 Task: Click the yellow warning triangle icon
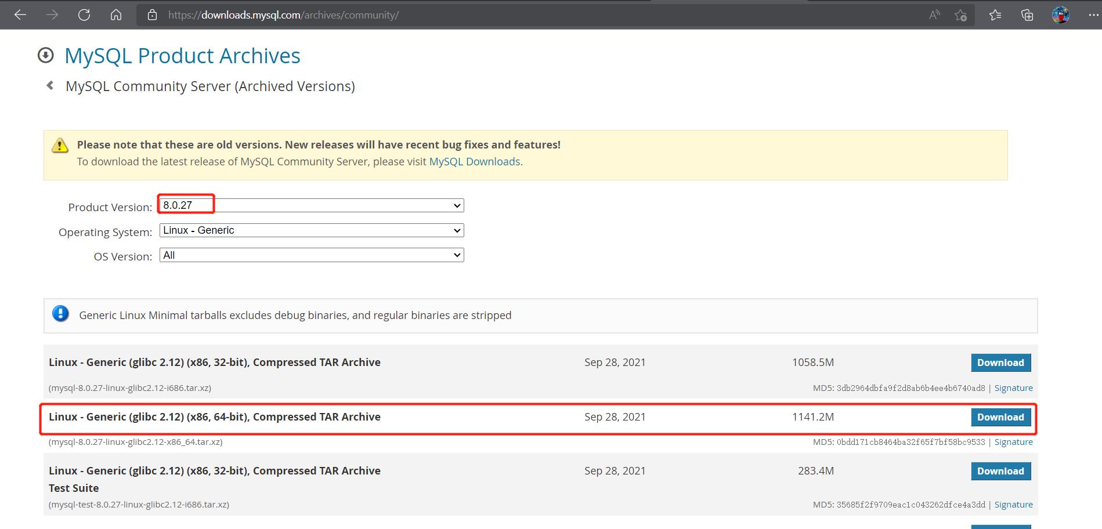(x=60, y=146)
